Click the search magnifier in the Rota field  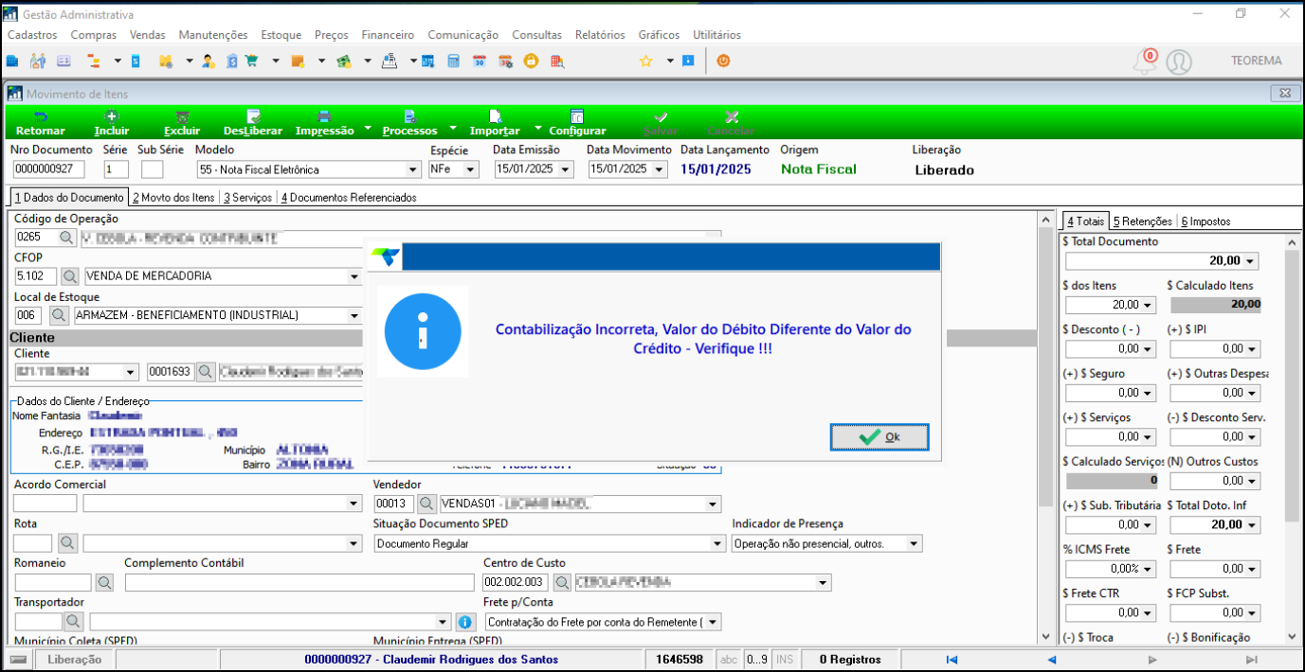(x=67, y=543)
